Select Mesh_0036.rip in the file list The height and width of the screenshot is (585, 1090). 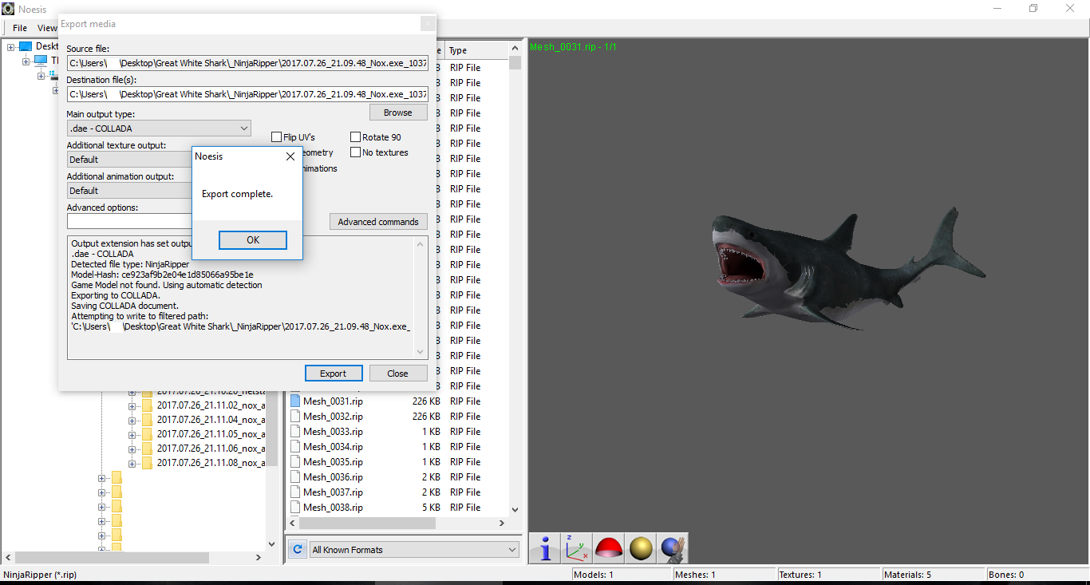pos(333,476)
